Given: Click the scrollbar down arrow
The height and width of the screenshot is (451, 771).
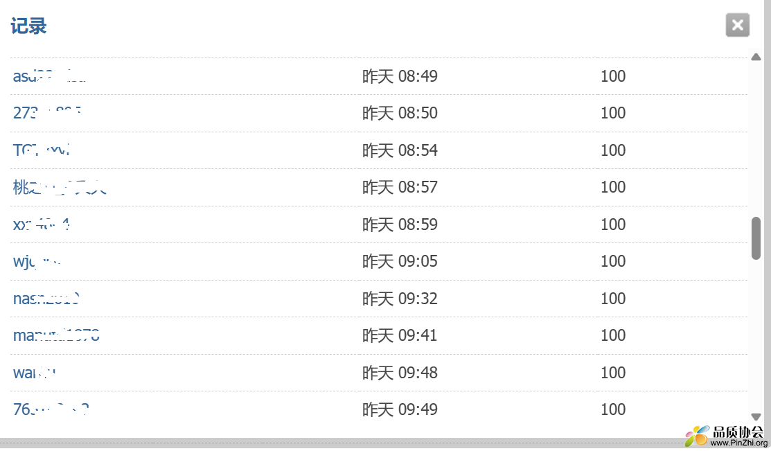Looking at the screenshot, I should point(756,417).
